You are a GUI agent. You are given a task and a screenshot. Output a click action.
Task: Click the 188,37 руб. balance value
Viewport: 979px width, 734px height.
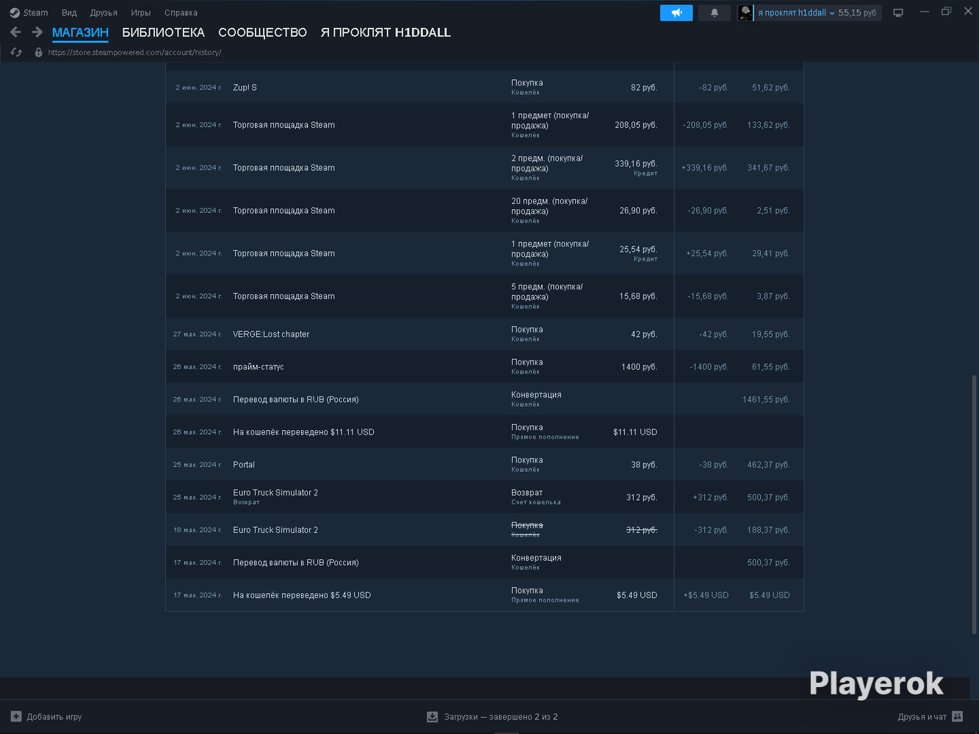(768, 530)
